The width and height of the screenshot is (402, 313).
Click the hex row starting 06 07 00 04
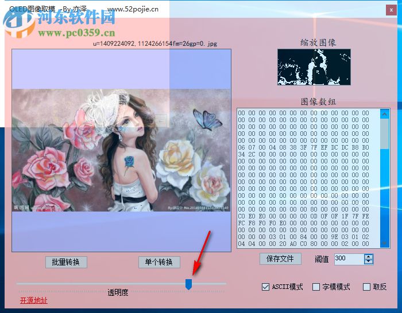click(303, 147)
